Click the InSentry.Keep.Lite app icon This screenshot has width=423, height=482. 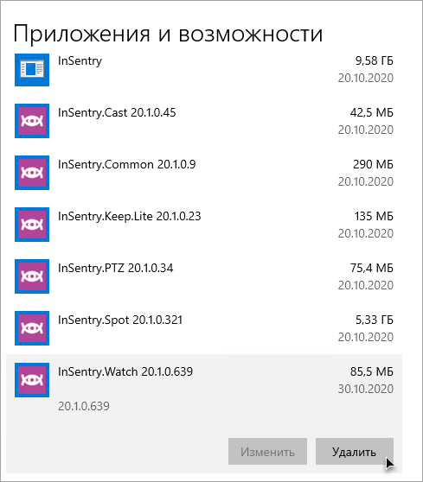32,225
